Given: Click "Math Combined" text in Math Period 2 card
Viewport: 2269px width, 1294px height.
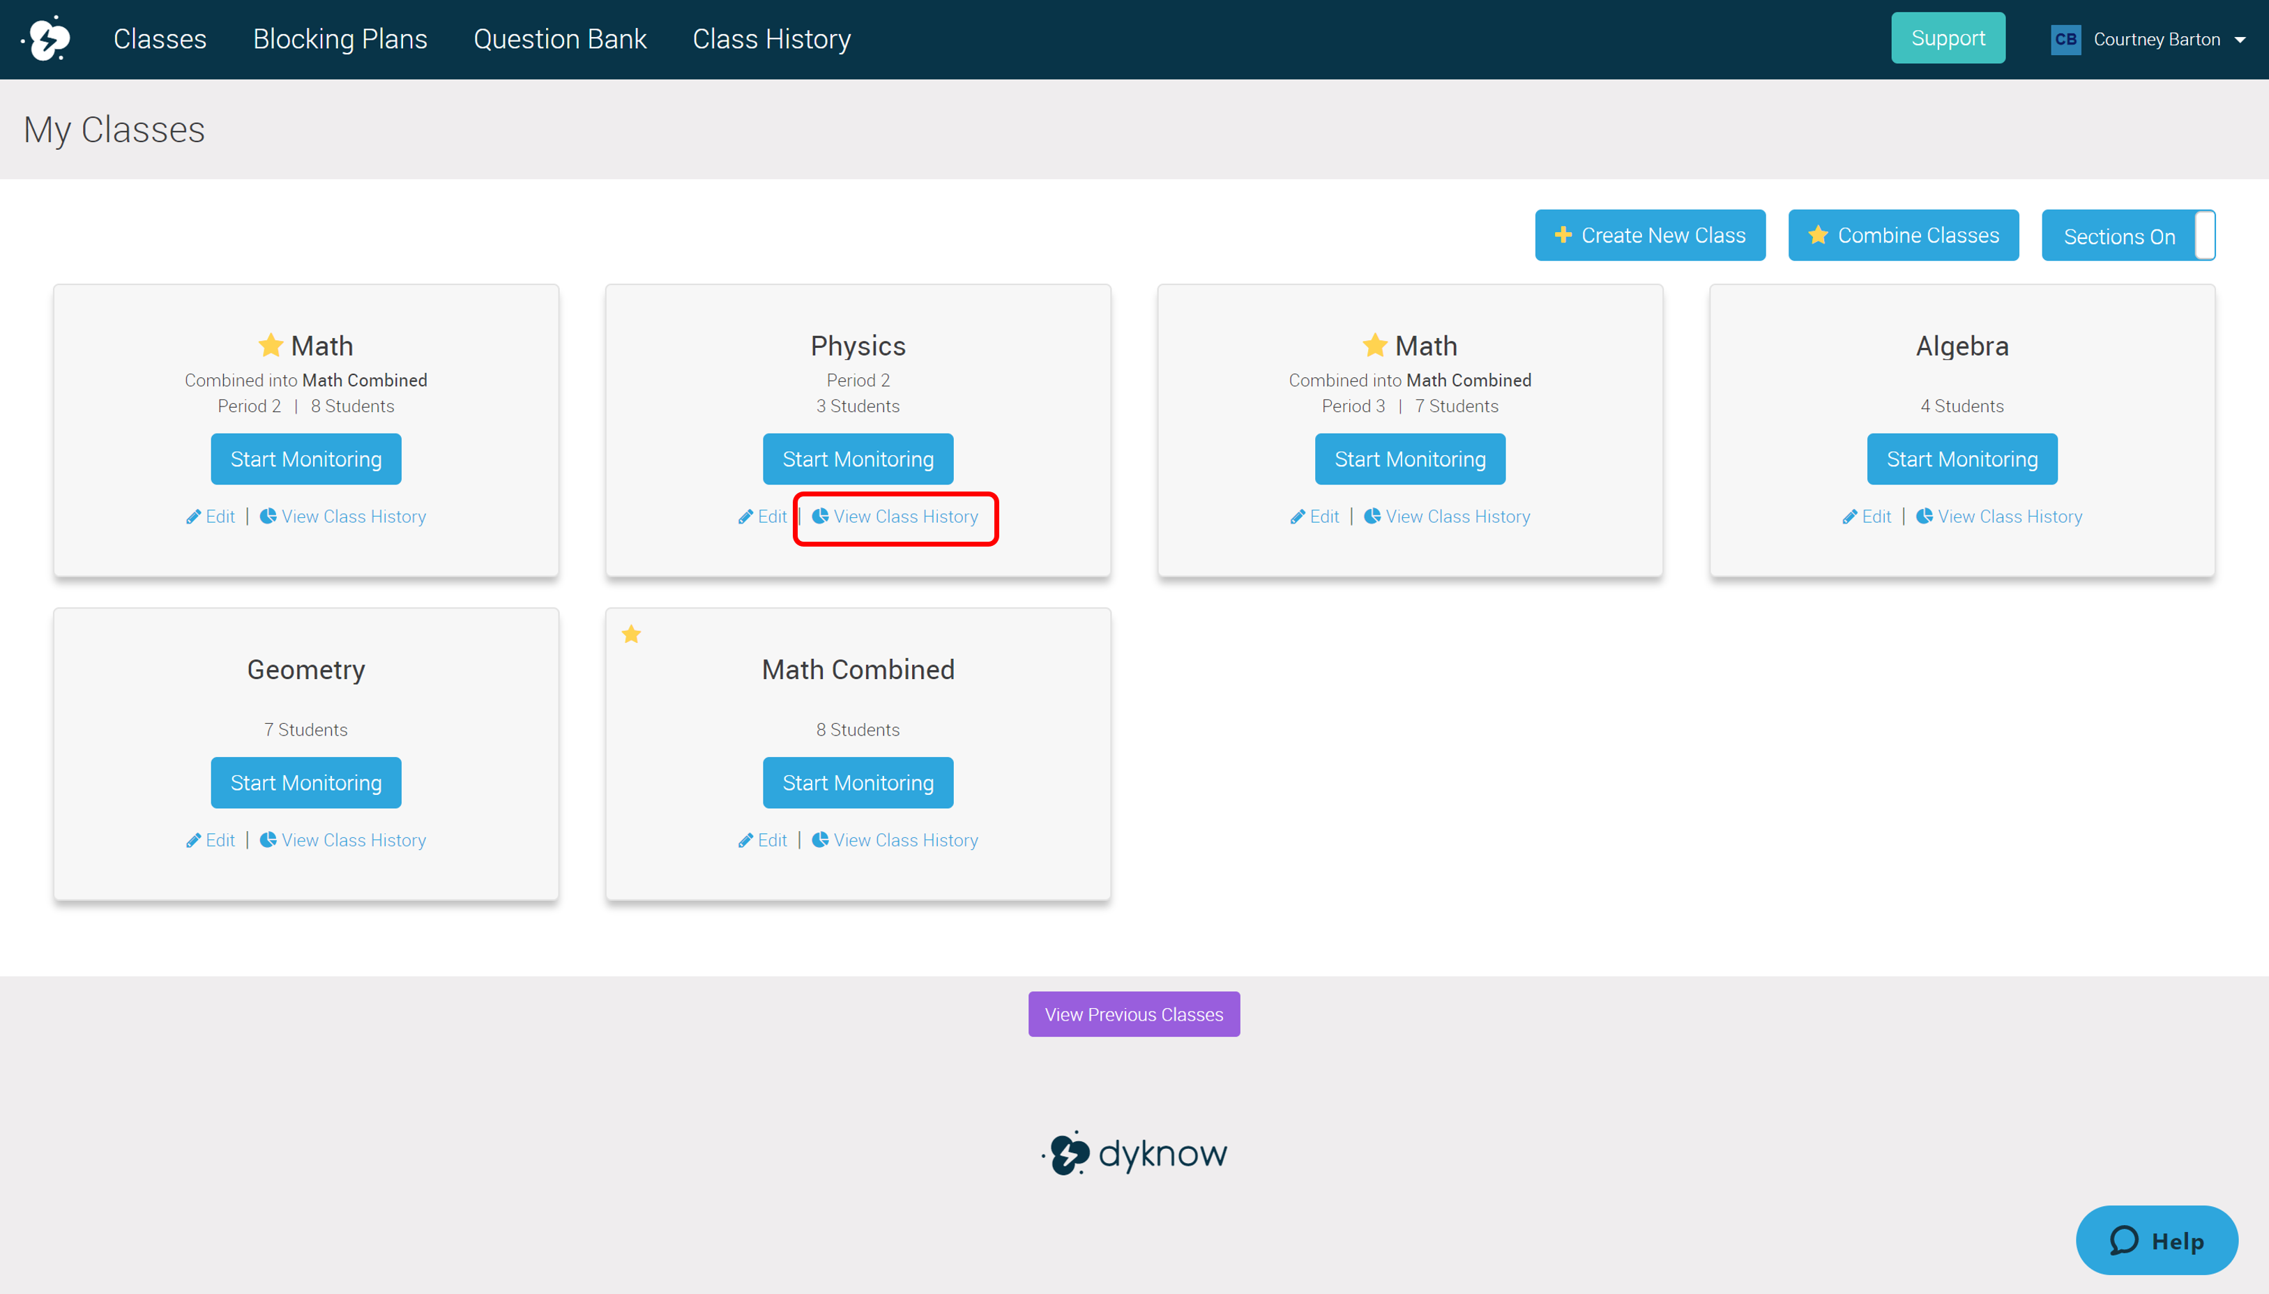Looking at the screenshot, I should 365,381.
